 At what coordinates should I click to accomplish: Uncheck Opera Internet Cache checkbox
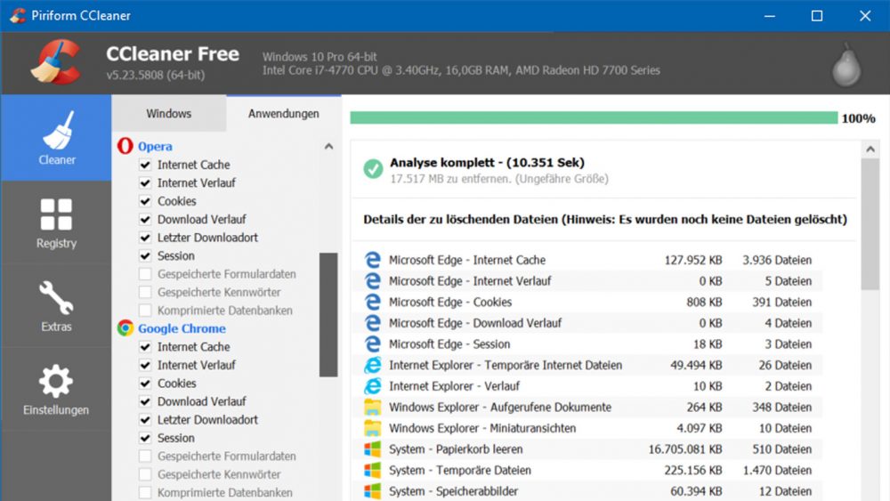(145, 165)
